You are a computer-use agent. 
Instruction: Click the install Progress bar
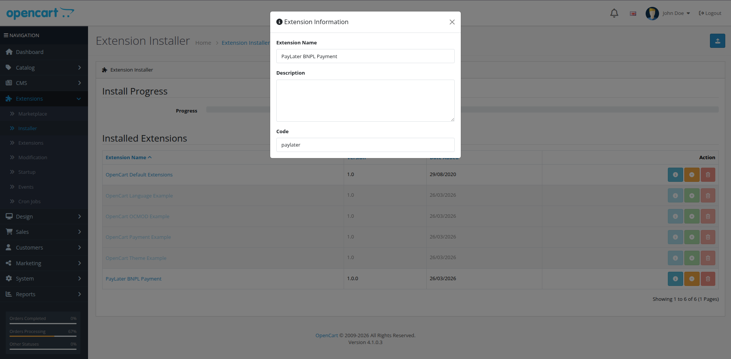(x=462, y=109)
